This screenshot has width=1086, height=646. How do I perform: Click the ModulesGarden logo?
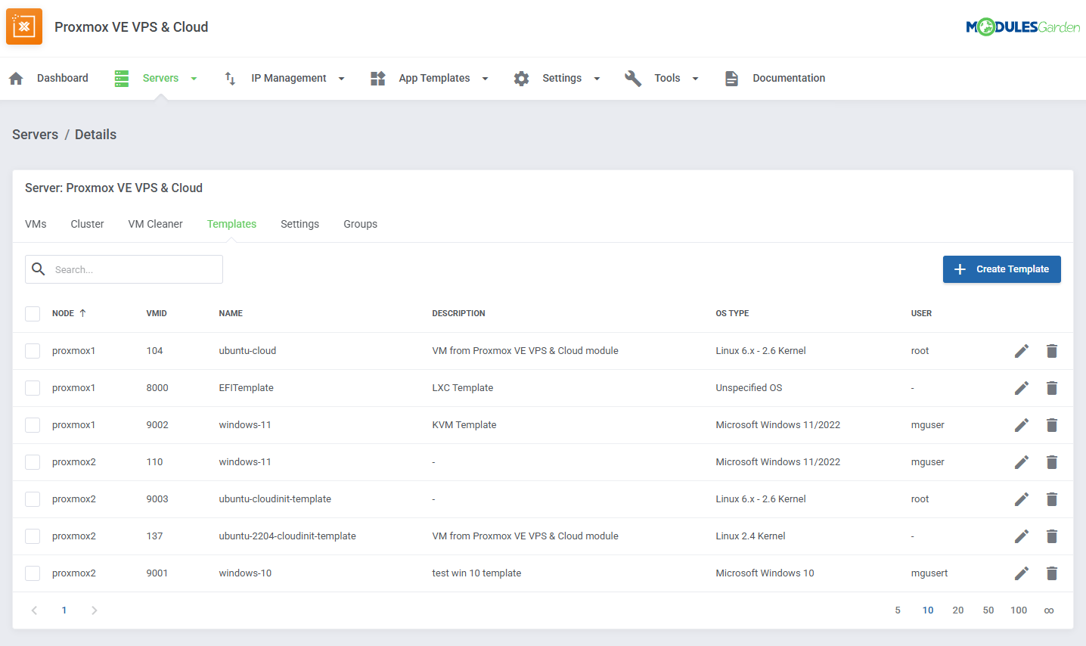point(1023,26)
